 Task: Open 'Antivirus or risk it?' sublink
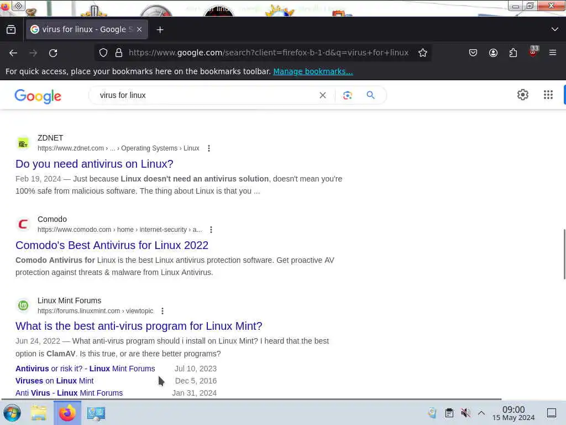[x=85, y=369]
